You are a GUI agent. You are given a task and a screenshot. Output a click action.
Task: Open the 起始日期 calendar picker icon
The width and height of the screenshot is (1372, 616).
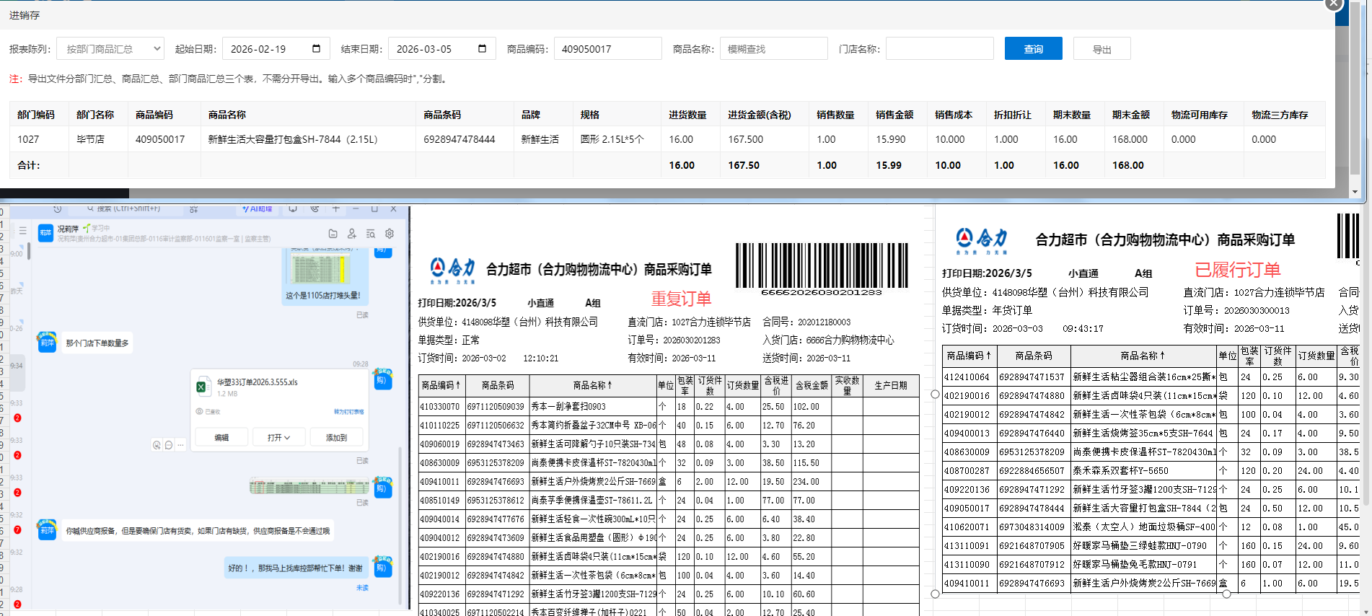click(316, 48)
